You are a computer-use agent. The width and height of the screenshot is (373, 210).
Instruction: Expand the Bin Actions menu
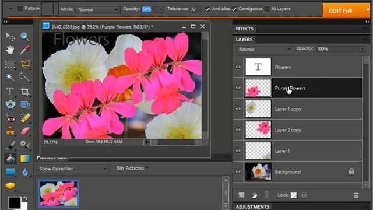[132, 168]
